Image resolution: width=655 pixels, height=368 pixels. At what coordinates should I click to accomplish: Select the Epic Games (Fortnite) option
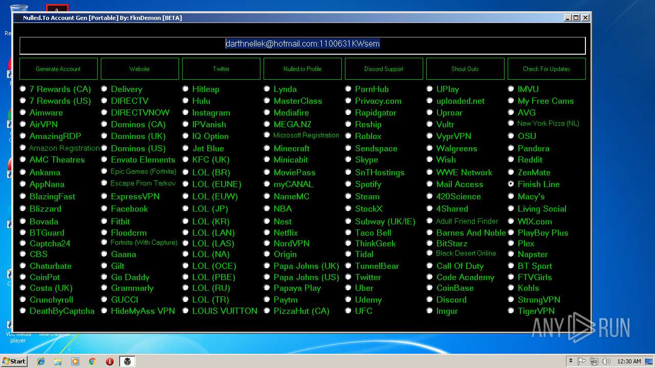(x=104, y=171)
